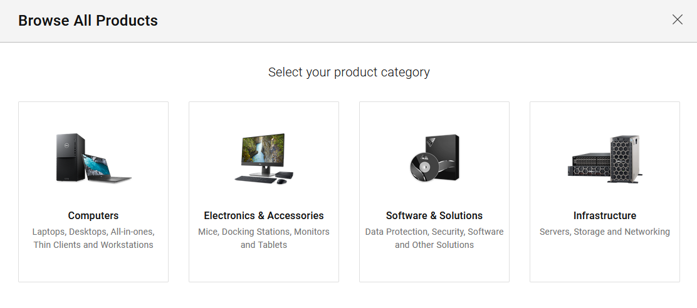Go to the Infrastructure category
697x308 pixels.
(x=605, y=215)
